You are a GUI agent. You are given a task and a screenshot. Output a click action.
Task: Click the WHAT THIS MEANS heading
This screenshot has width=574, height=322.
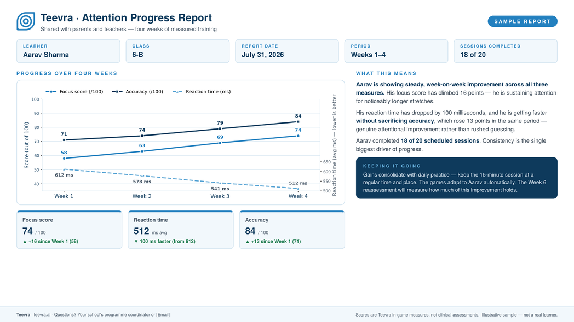386,73
